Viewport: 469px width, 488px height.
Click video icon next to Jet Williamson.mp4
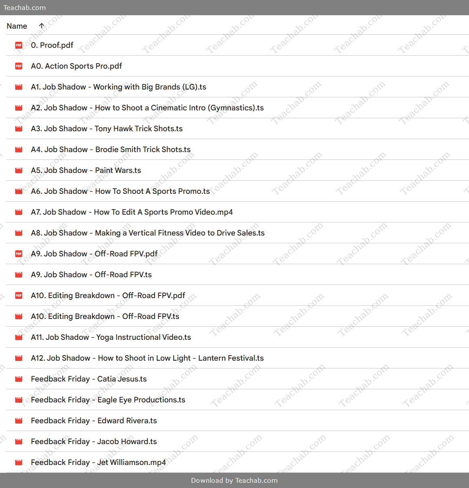tap(19, 462)
